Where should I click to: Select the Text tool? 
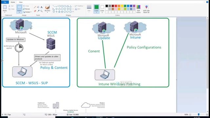[x=41, y=7]
